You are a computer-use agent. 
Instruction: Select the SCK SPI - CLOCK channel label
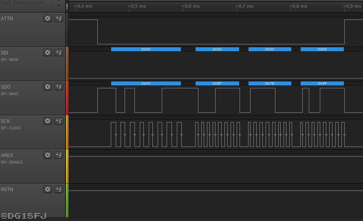(11, 128)
